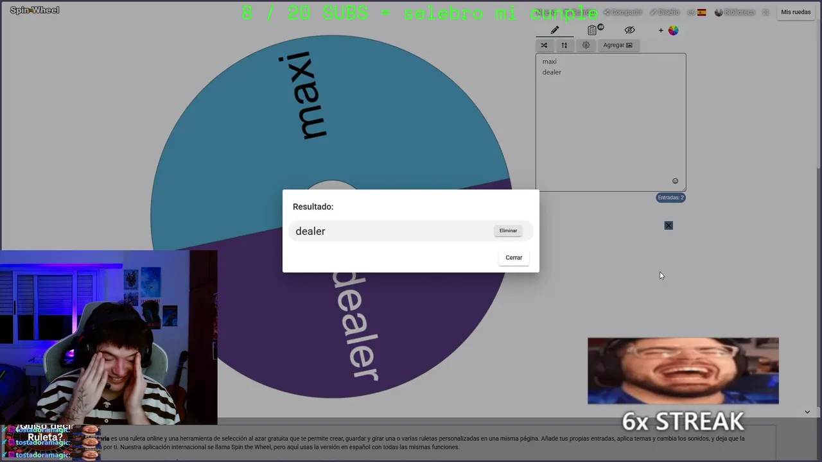Switch to the pencil entries tab
This screenshot has height=462, width=822.
coord(555,30)
